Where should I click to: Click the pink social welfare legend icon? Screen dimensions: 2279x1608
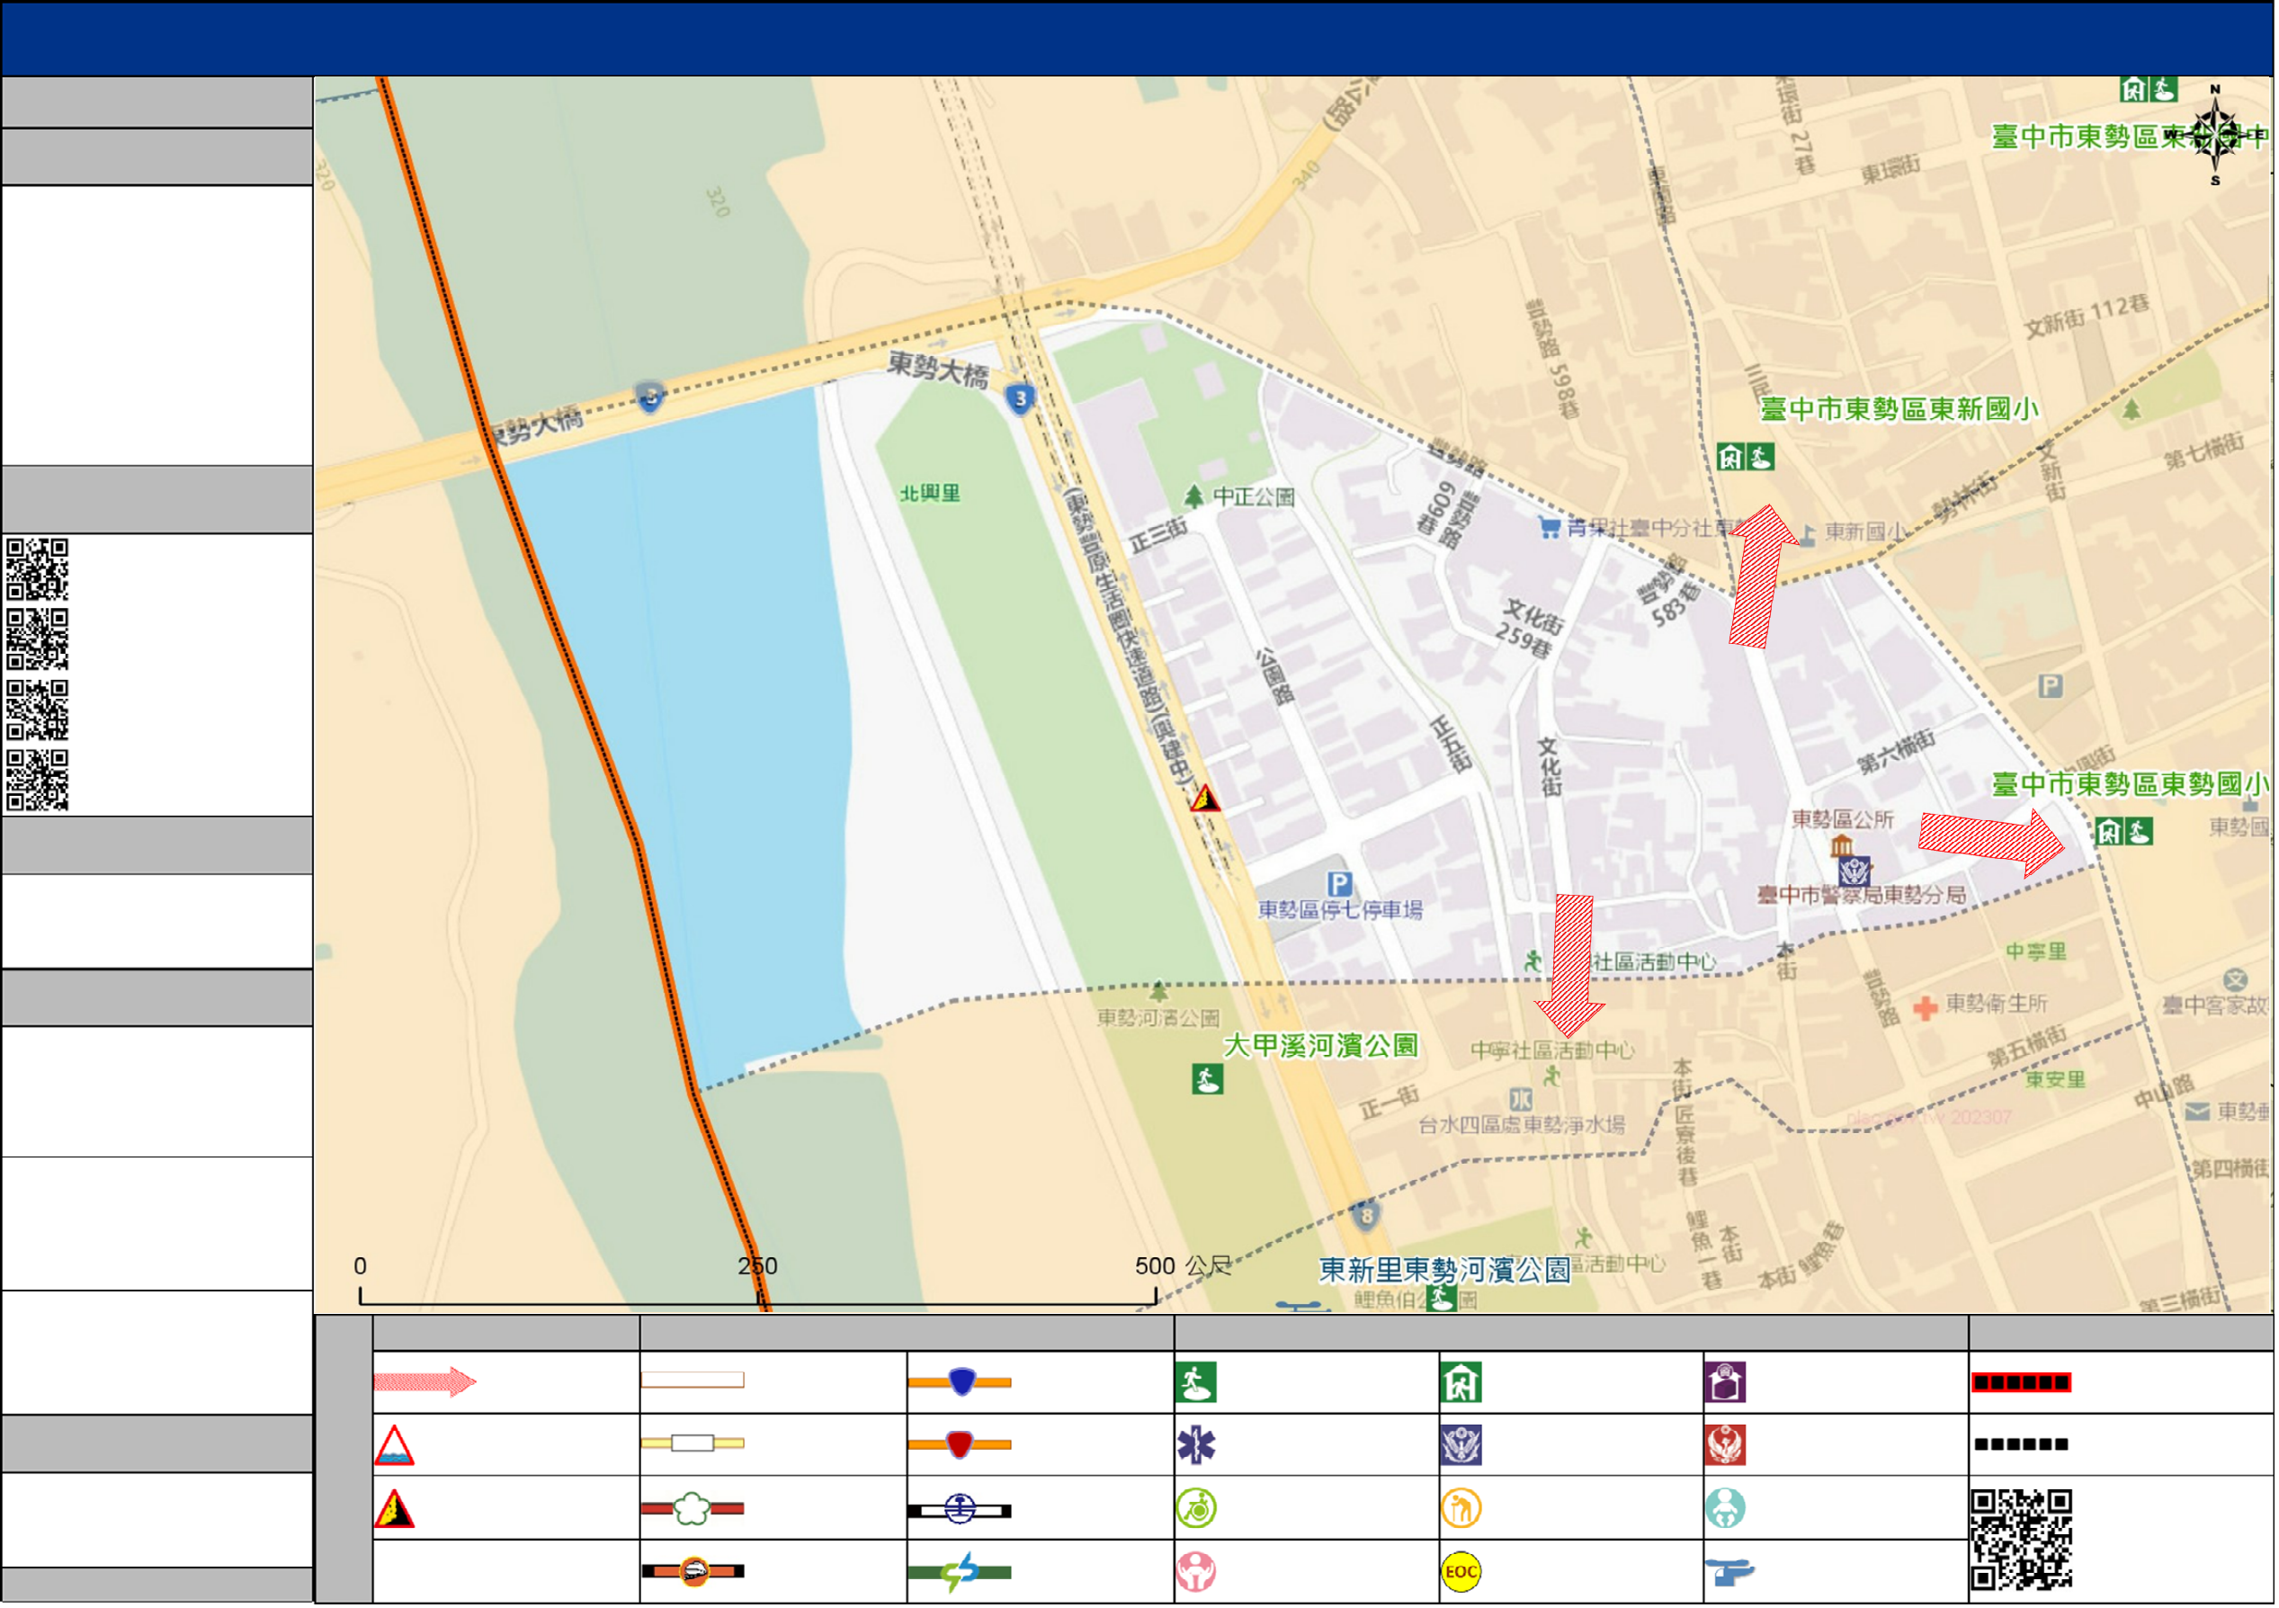coord(1197,1572)
